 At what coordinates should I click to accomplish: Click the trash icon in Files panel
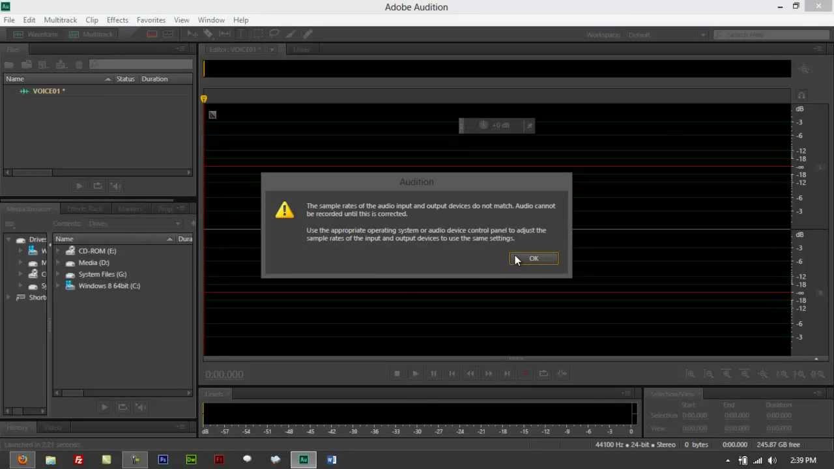tap(79, 64)
